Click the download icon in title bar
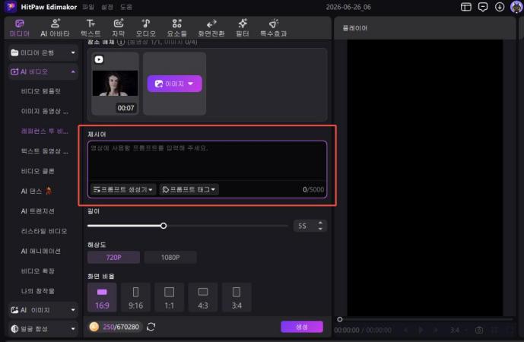The width and height of the screenshot is (524, 342). tap(500, 7)
